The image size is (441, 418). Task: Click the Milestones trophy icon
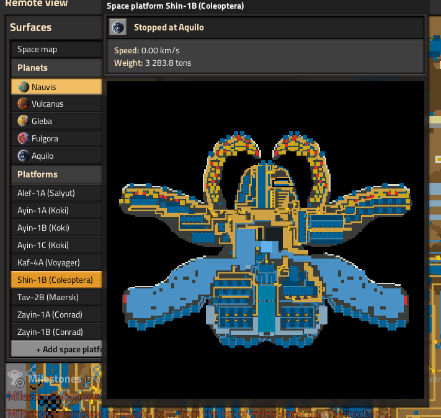16,379
